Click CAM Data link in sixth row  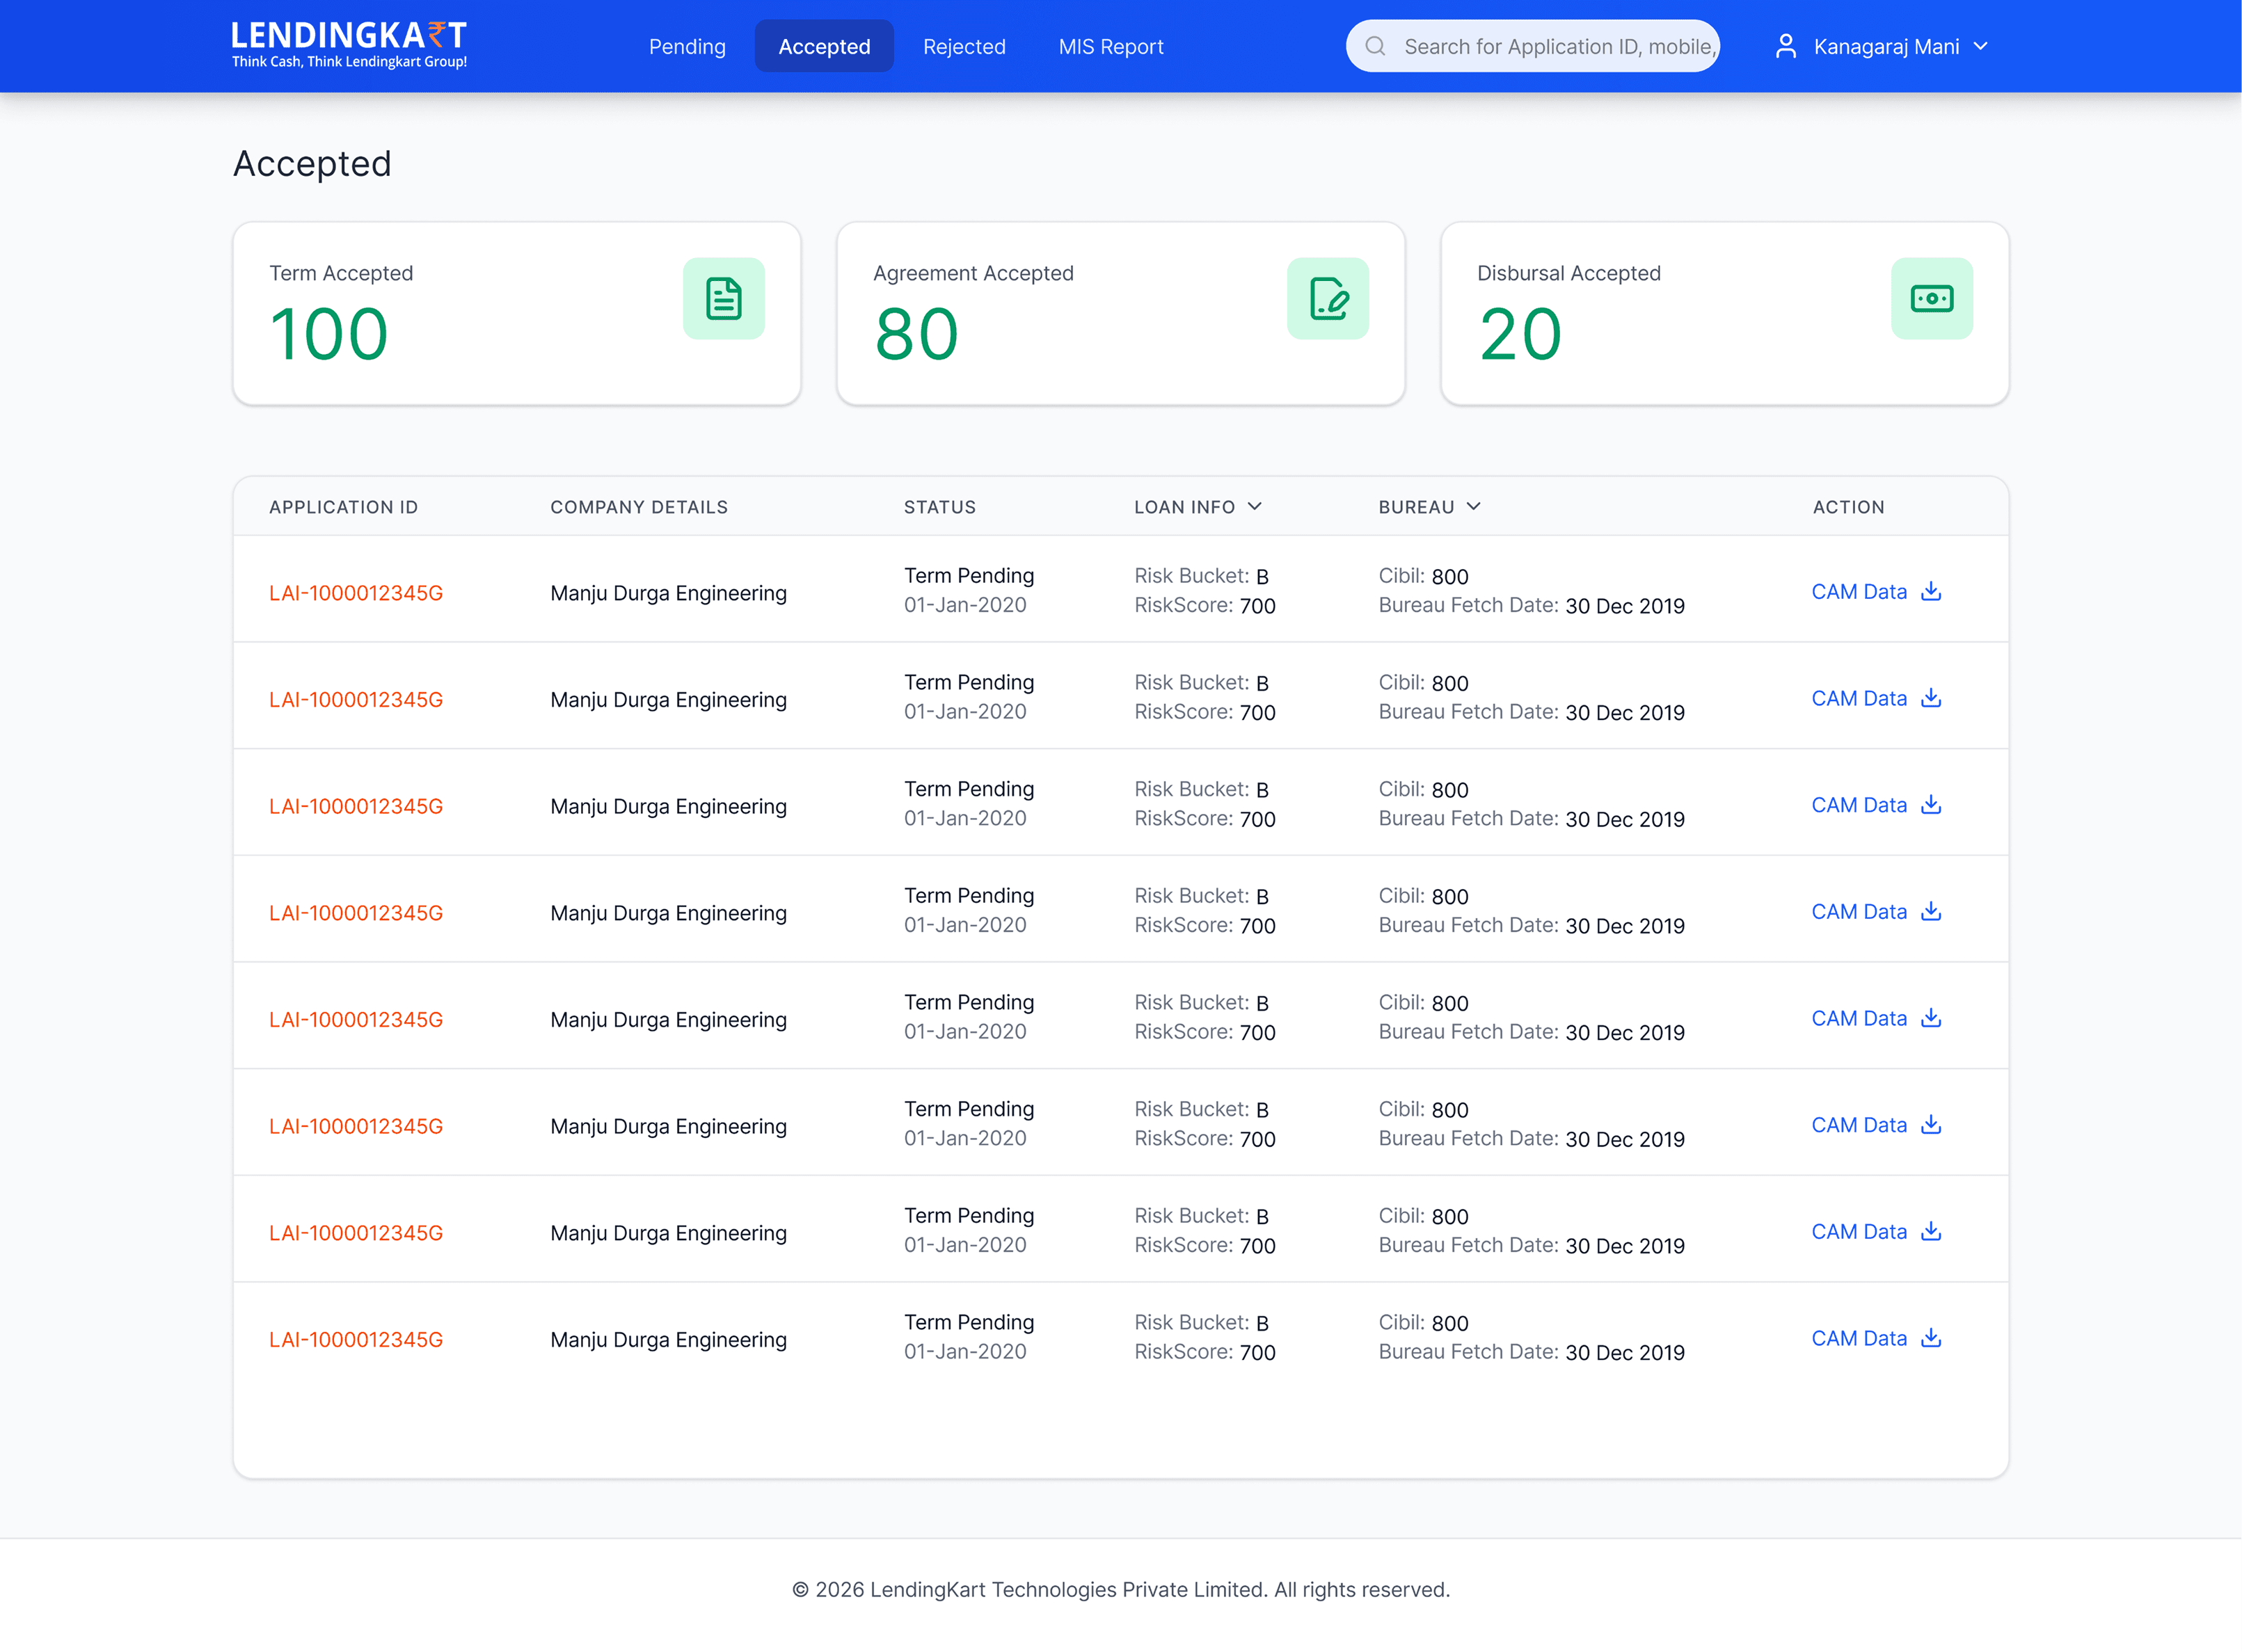pyautogui.click(x=1858, y=1125)
